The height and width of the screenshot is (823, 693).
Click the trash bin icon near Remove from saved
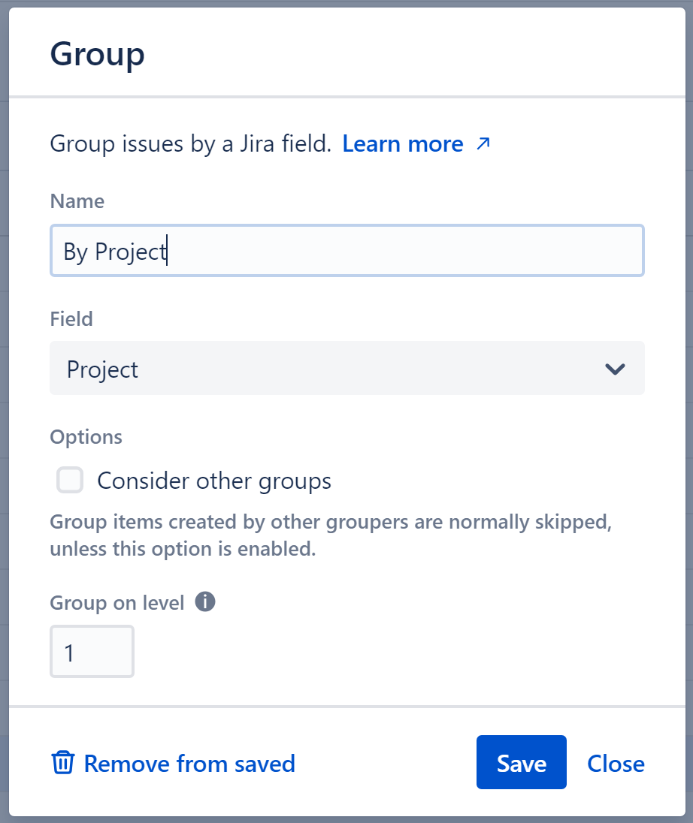click(64, 763)
